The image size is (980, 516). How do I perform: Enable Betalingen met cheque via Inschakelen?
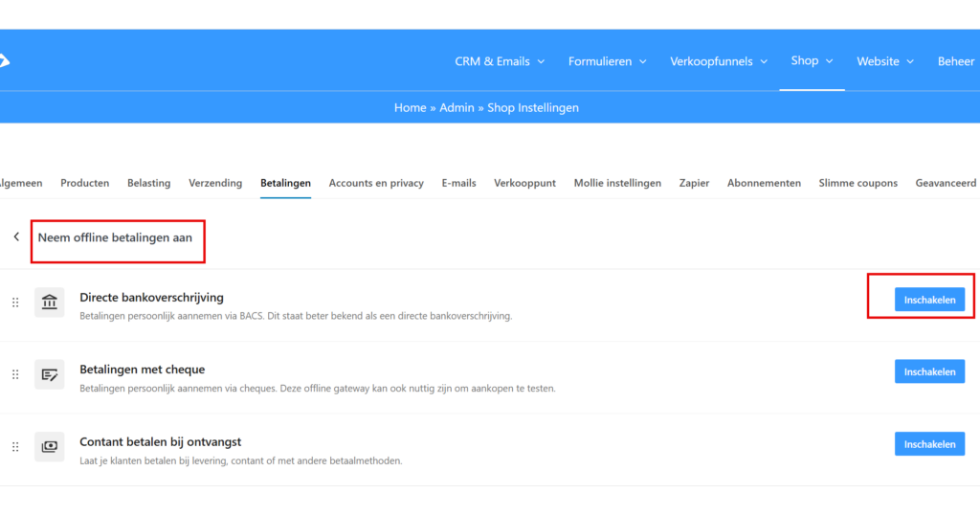tap(929, 371)
